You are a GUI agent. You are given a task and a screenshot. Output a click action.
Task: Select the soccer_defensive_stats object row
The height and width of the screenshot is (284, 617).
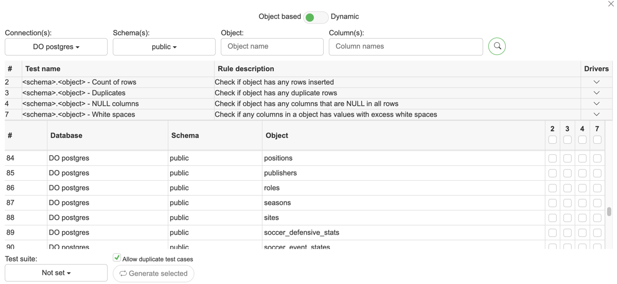301,233
